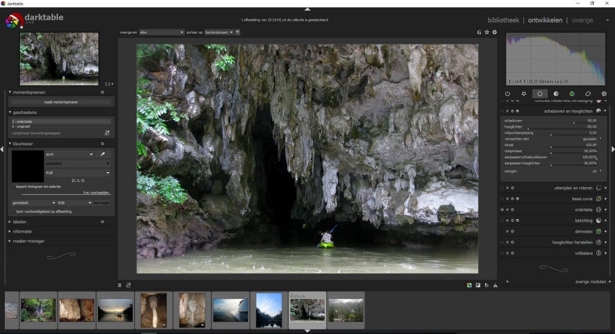
Task: Open blue sky thumbnail in filmstrip
Action: [268, 310]
